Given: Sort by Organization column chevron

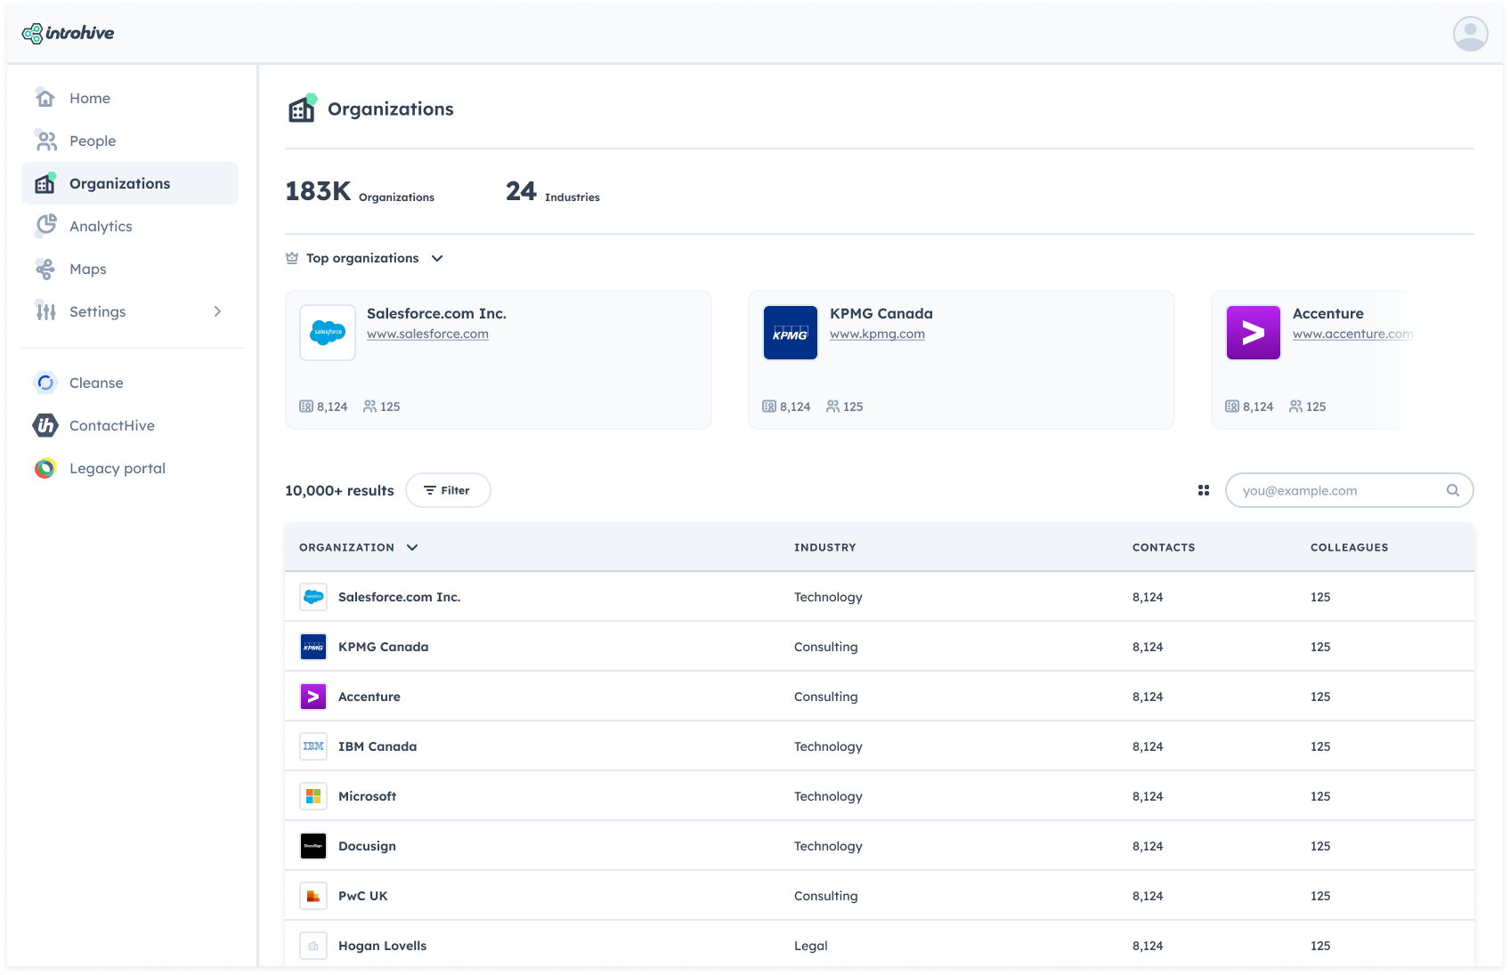Looking at the screenshot, I should [412, 547].
